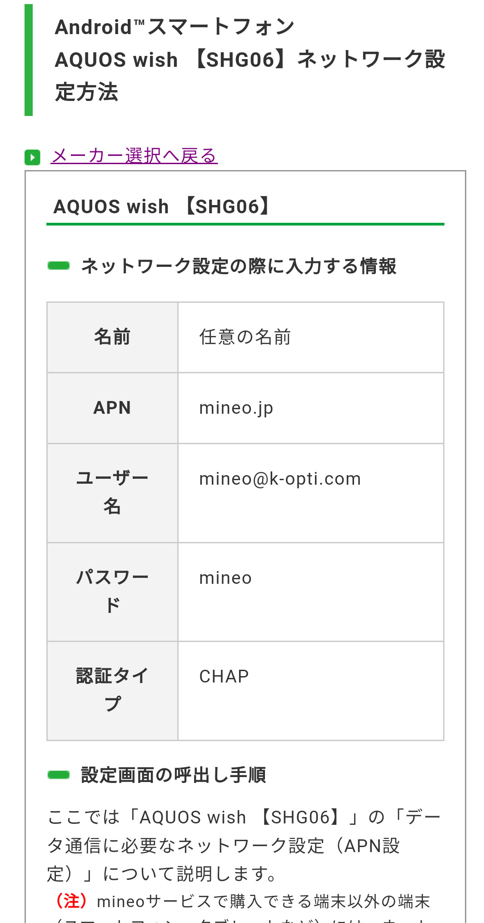484x923 pixels.
Task: Click the パスワード label cell
Action: click(112, 592)
